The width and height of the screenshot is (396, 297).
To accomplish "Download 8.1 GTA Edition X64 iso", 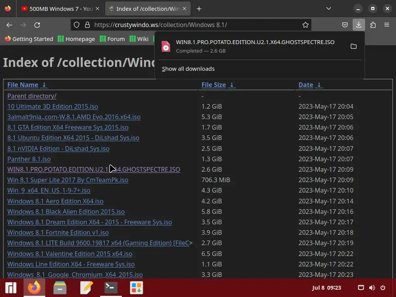I will [x=68, y=127].
